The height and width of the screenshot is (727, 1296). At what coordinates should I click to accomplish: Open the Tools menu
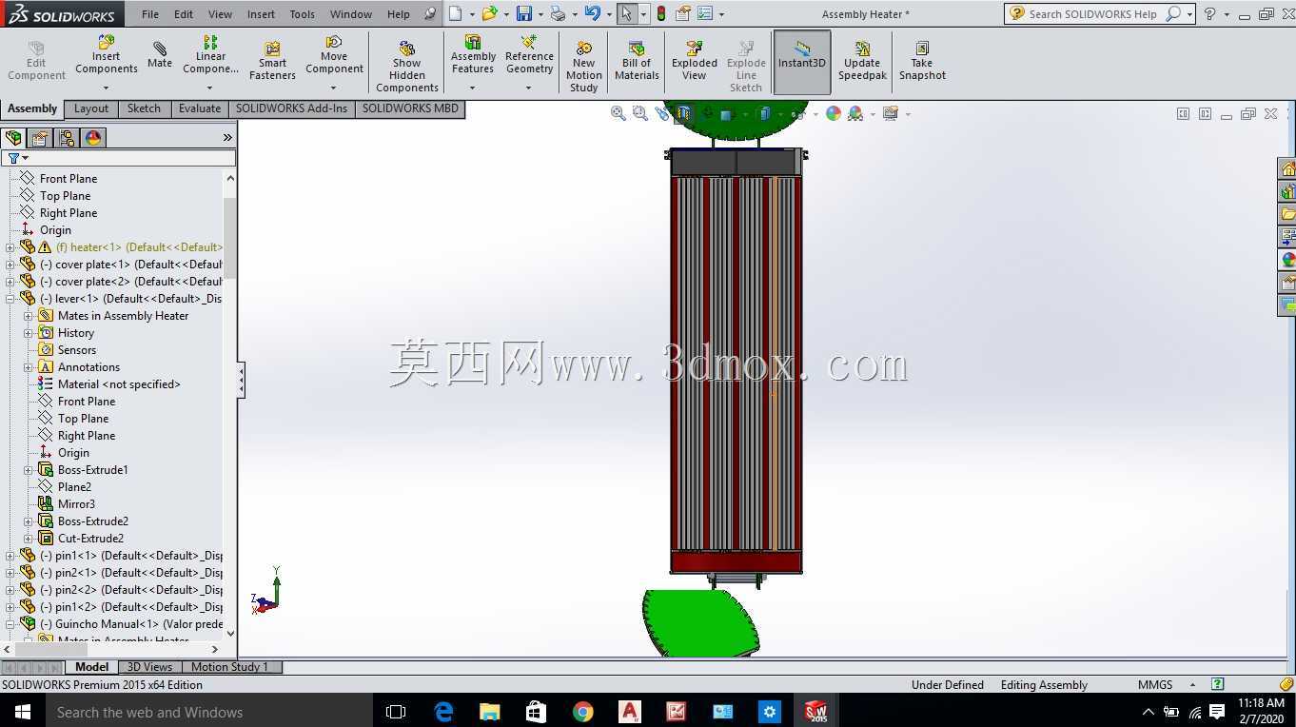(x=302, y=14)
